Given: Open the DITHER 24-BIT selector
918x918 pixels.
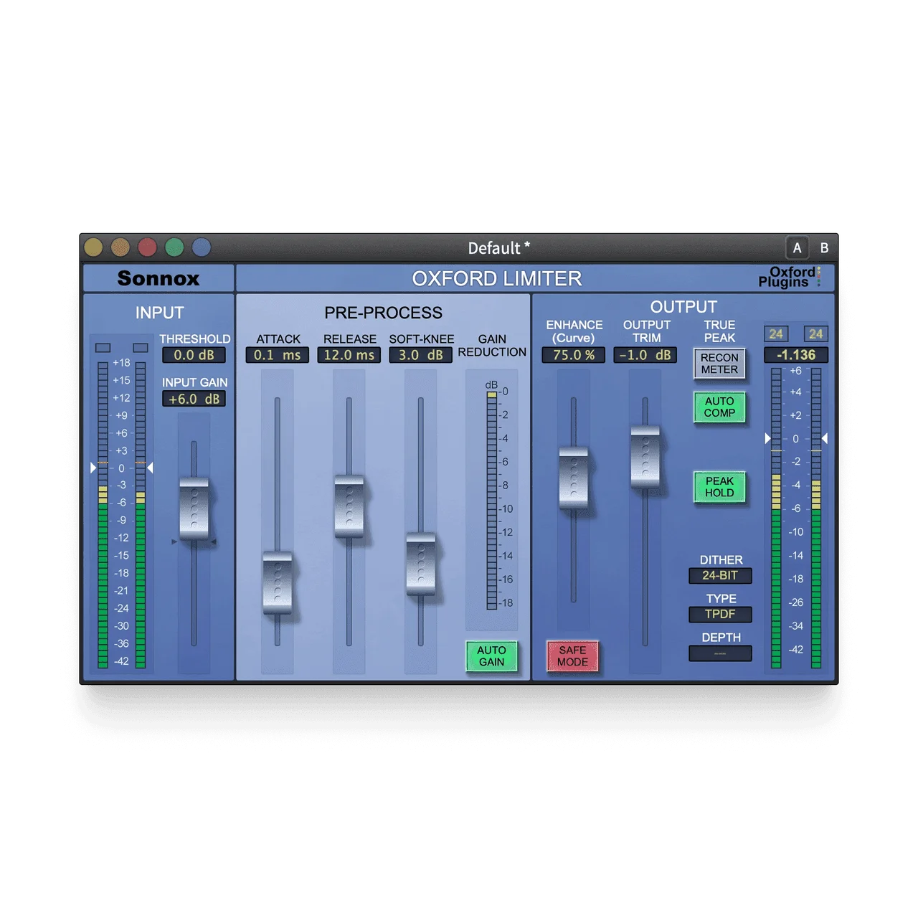Looking at the screenshot, I should pos(721,576).
